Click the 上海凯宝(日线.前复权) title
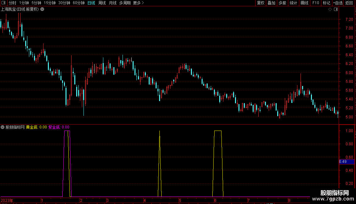 pos(20,9)
